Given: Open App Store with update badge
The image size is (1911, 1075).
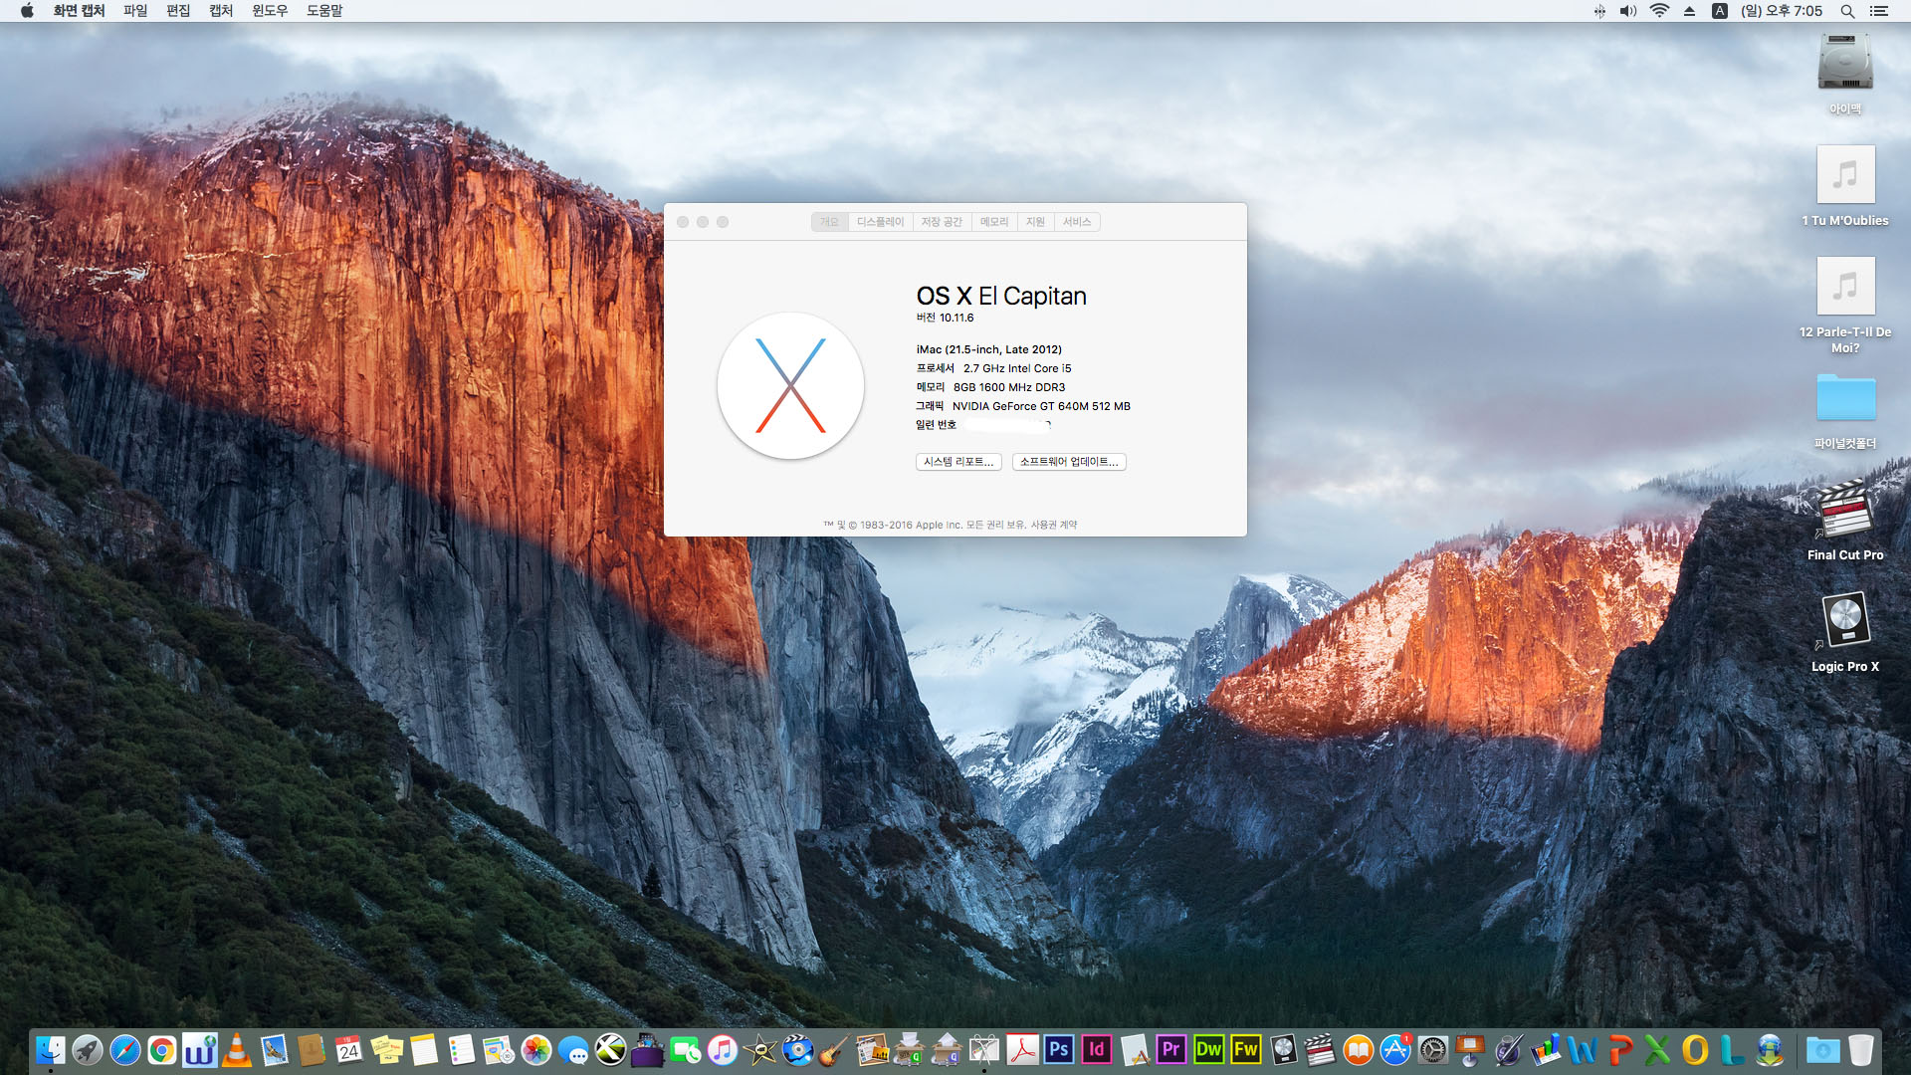Looking at the screenshot, I should coord(1395,1050).
